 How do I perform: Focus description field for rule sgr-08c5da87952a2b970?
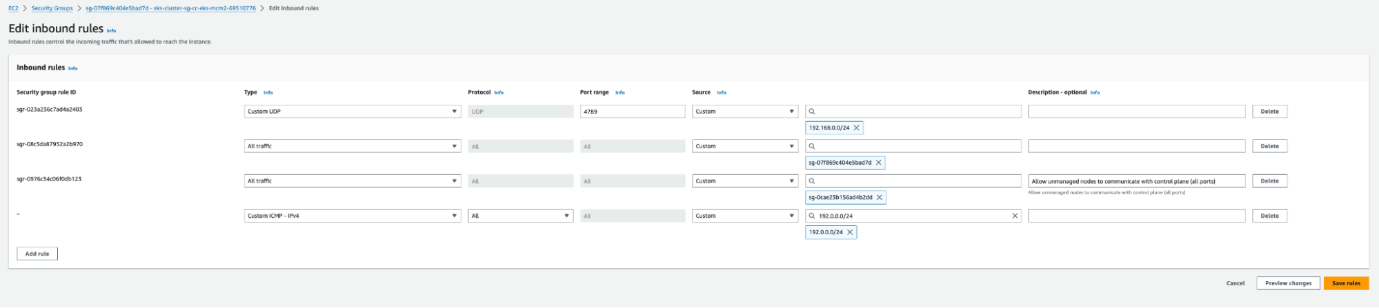[1136, 146]
